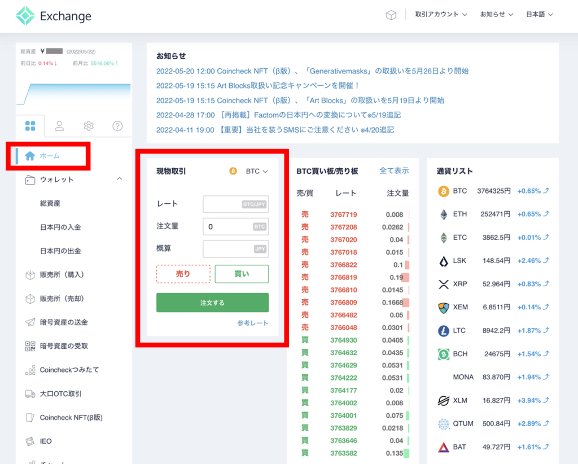Open 総資産 under wallet

coord(50,203)
